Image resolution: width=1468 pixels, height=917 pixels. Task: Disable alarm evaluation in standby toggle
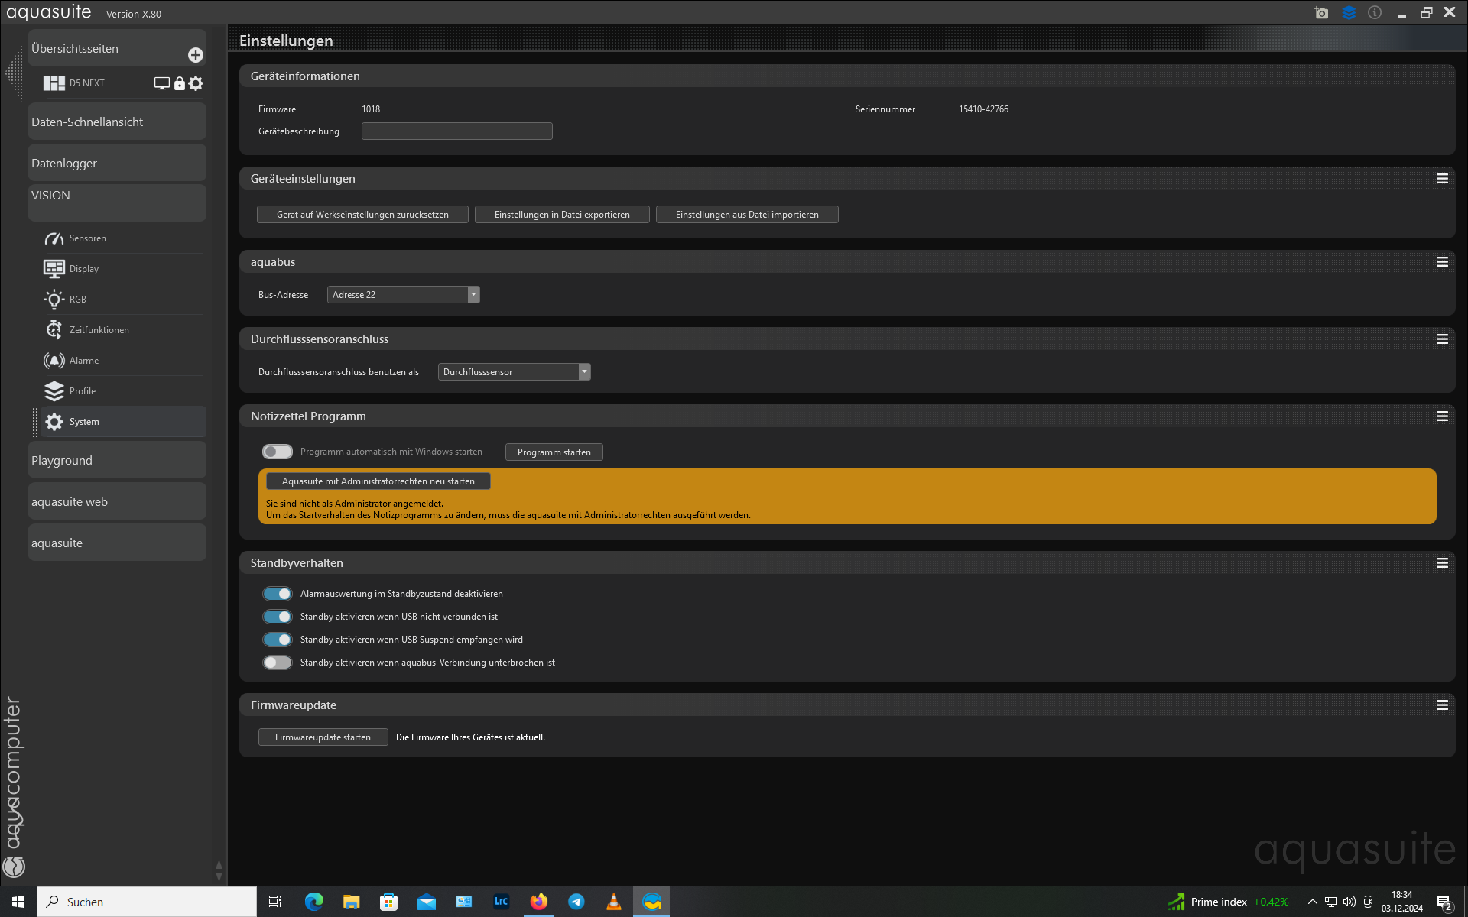click(x=278, y=594)
